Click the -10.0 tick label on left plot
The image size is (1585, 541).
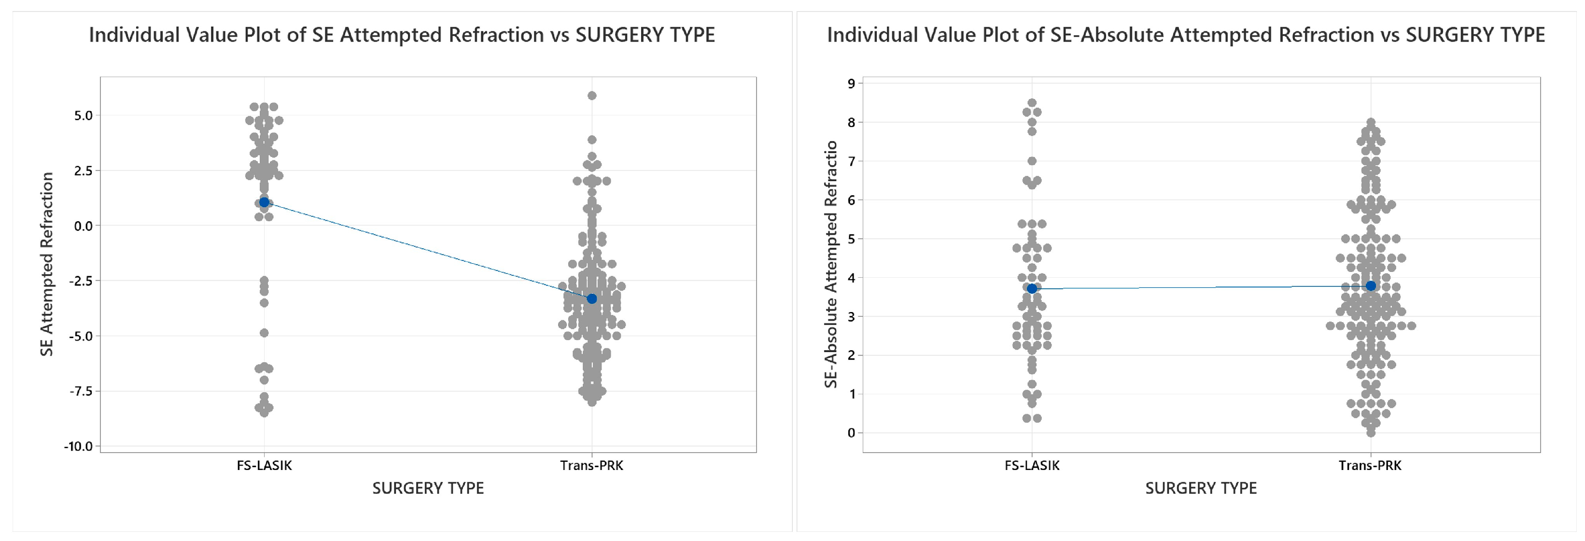tap(78, 446)
